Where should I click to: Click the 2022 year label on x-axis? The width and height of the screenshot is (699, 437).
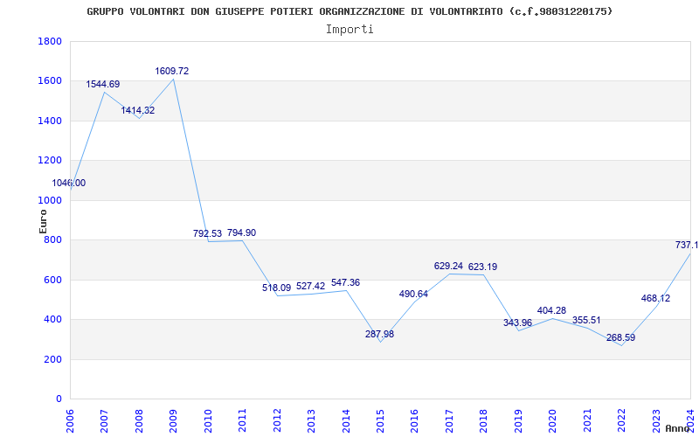coord(621,420)
